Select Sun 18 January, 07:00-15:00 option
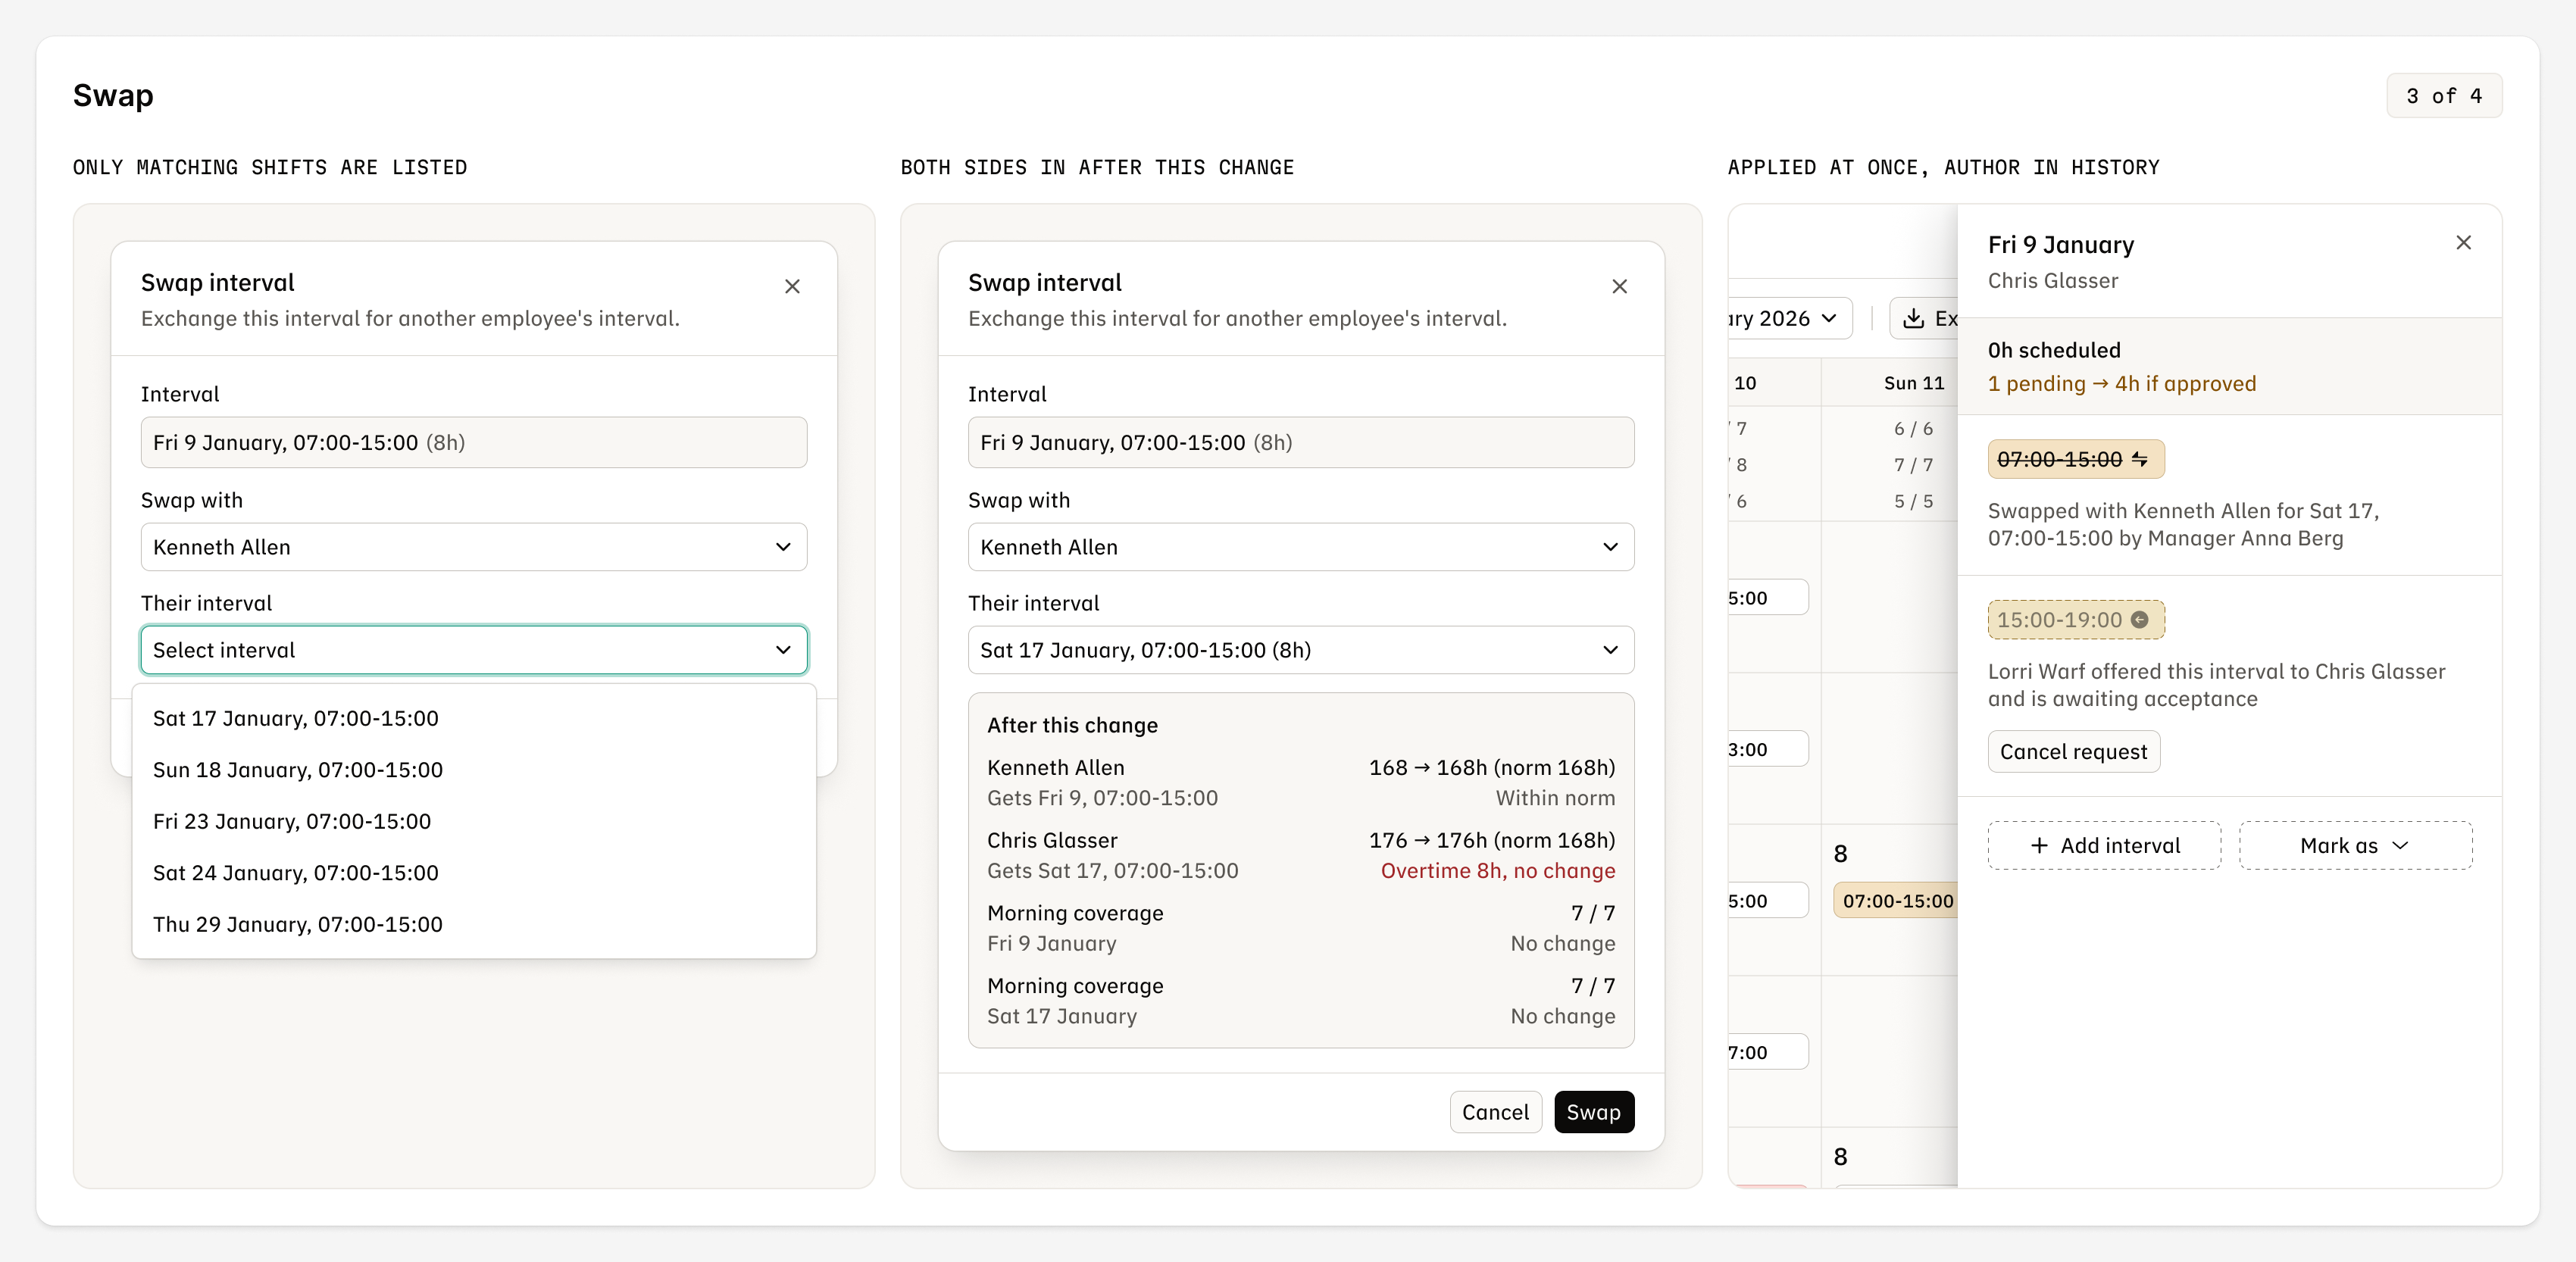The width and height of the screenshot is (2576, 1262). [474, 770]
